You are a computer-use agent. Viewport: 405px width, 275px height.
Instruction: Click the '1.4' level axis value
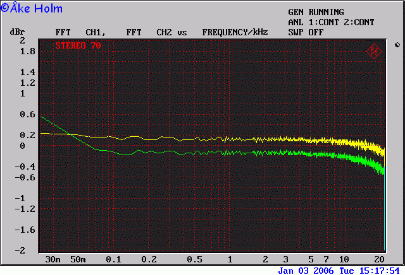coord(27,73)
